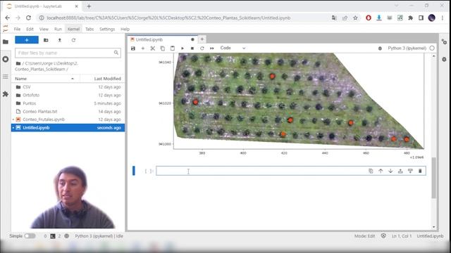Open the cell type Code dropdown
Viewport: 451px width, 253px height.
pyautogui.click(x=233, y=48)
